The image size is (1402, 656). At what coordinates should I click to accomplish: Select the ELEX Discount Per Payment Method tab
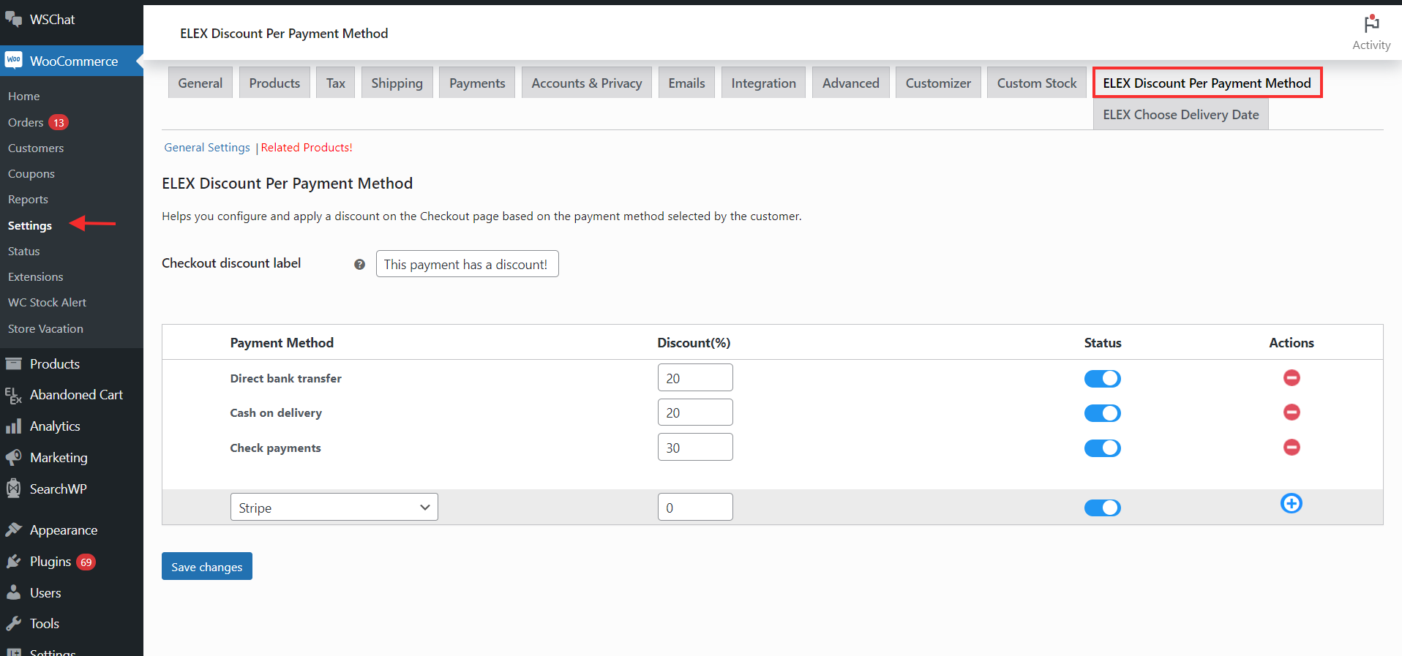coord(1207,83)
